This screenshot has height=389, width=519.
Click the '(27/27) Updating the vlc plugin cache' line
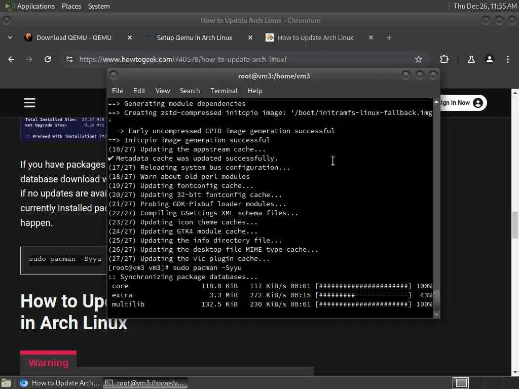coord(189,259)
